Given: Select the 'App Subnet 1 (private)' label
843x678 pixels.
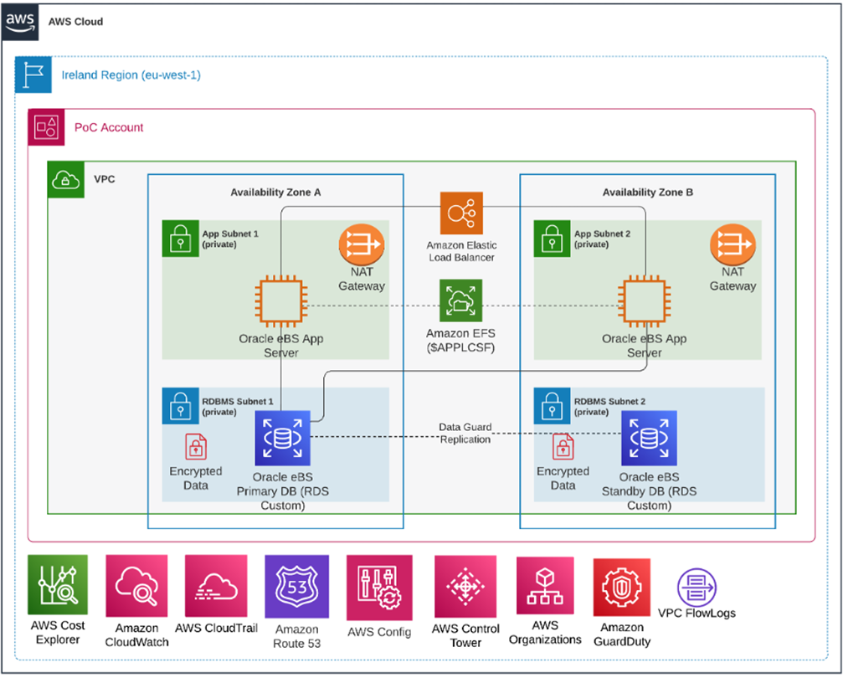Looking at the screenshot, I should 230,239.
